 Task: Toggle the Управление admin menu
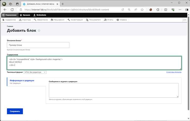coord(9,15)
